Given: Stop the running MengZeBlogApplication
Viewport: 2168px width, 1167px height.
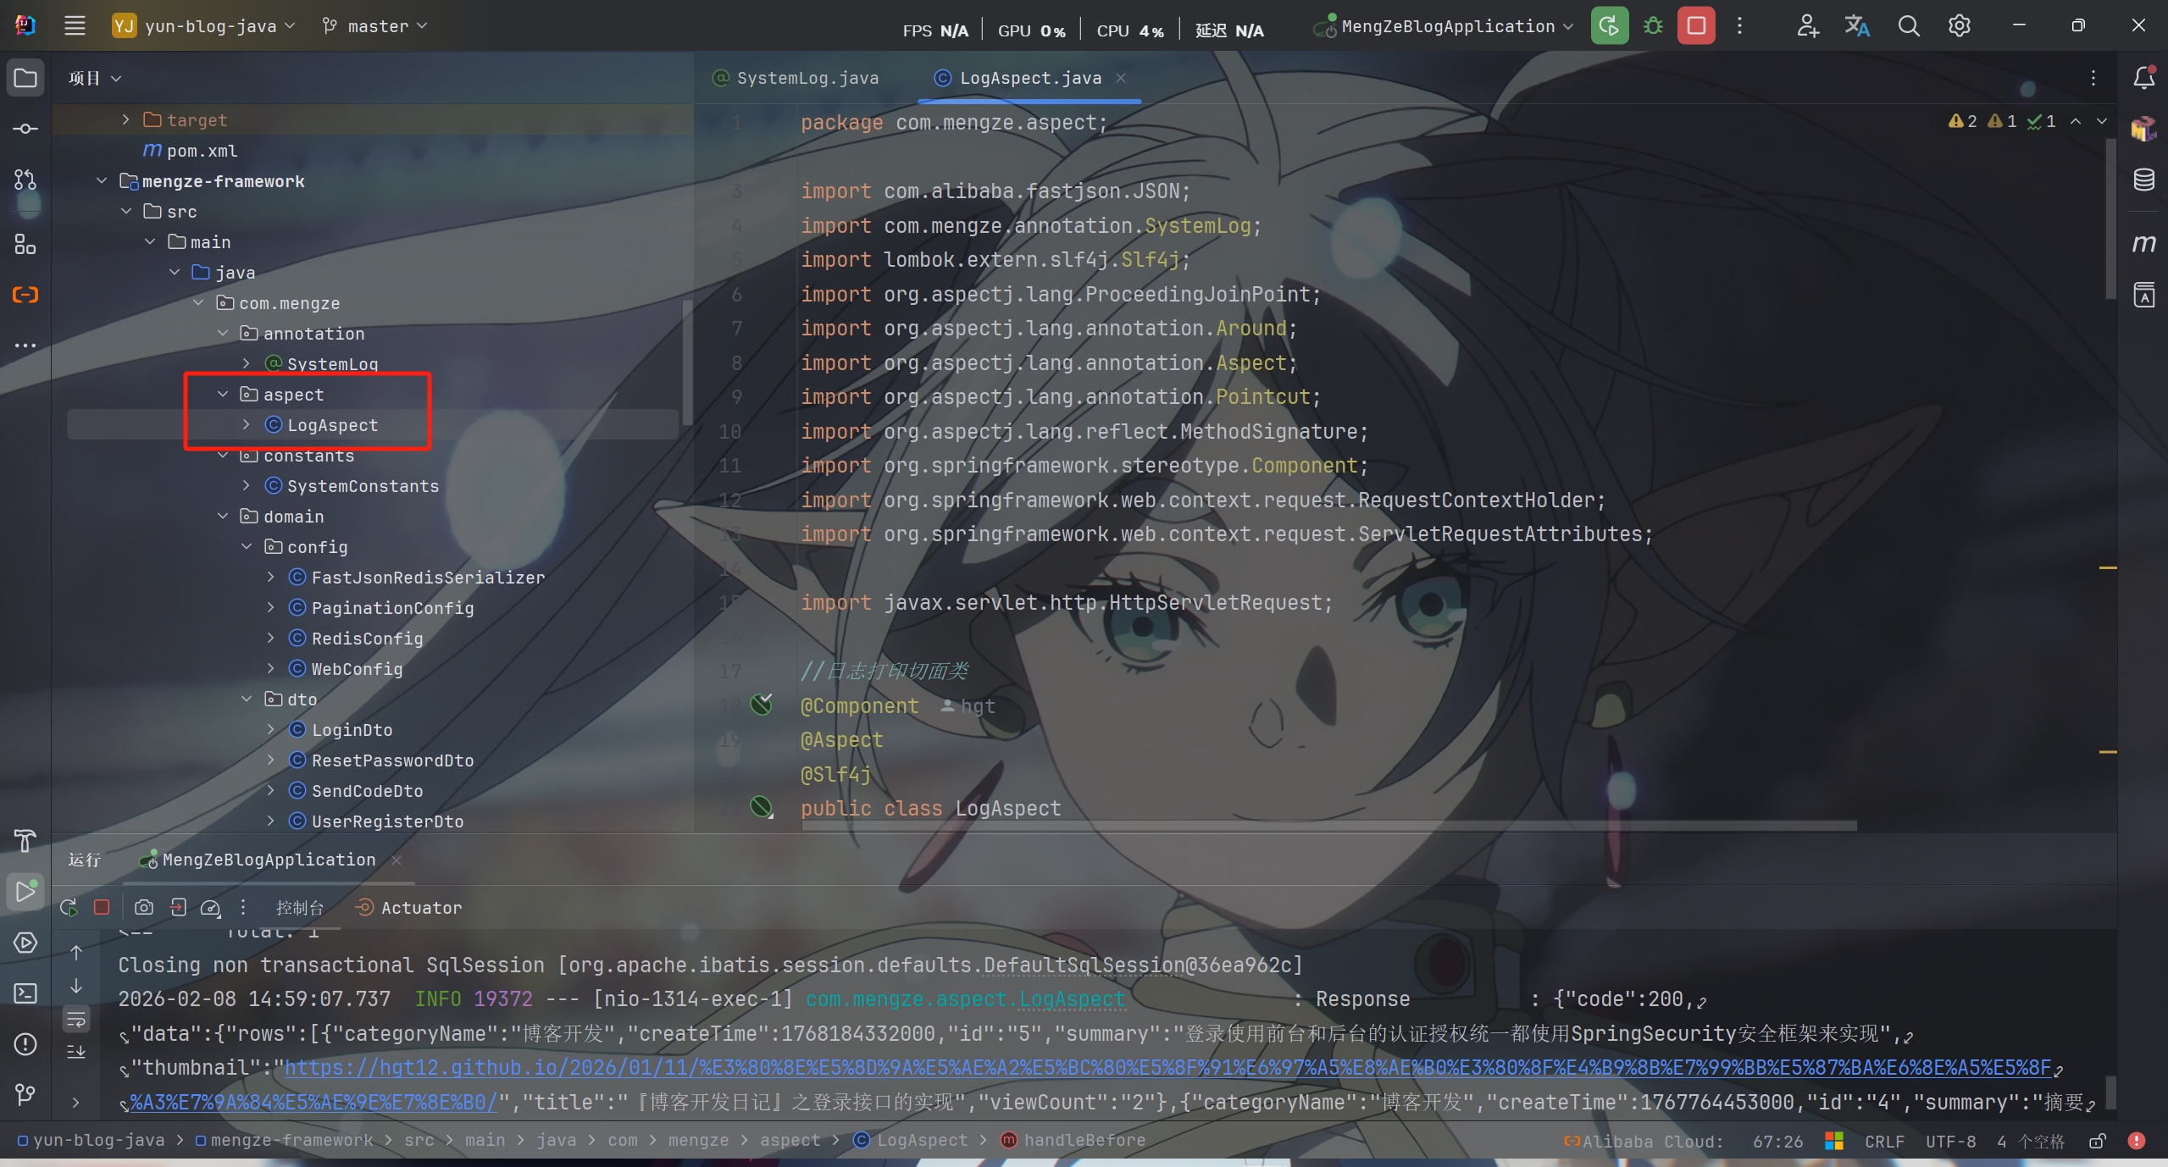Looking at the screenshot, I should [x=1695, y=26].
